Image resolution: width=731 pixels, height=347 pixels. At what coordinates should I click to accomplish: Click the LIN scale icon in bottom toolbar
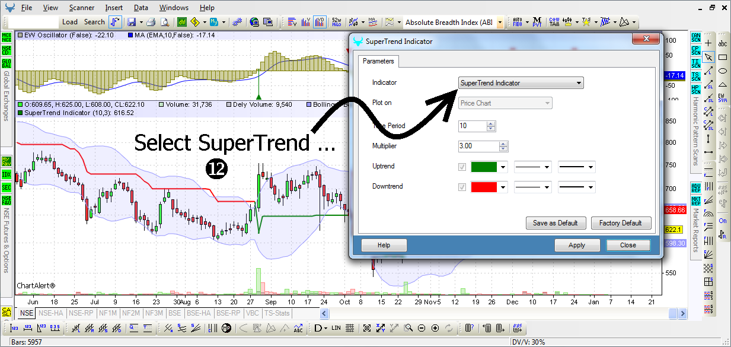[336, 328]
